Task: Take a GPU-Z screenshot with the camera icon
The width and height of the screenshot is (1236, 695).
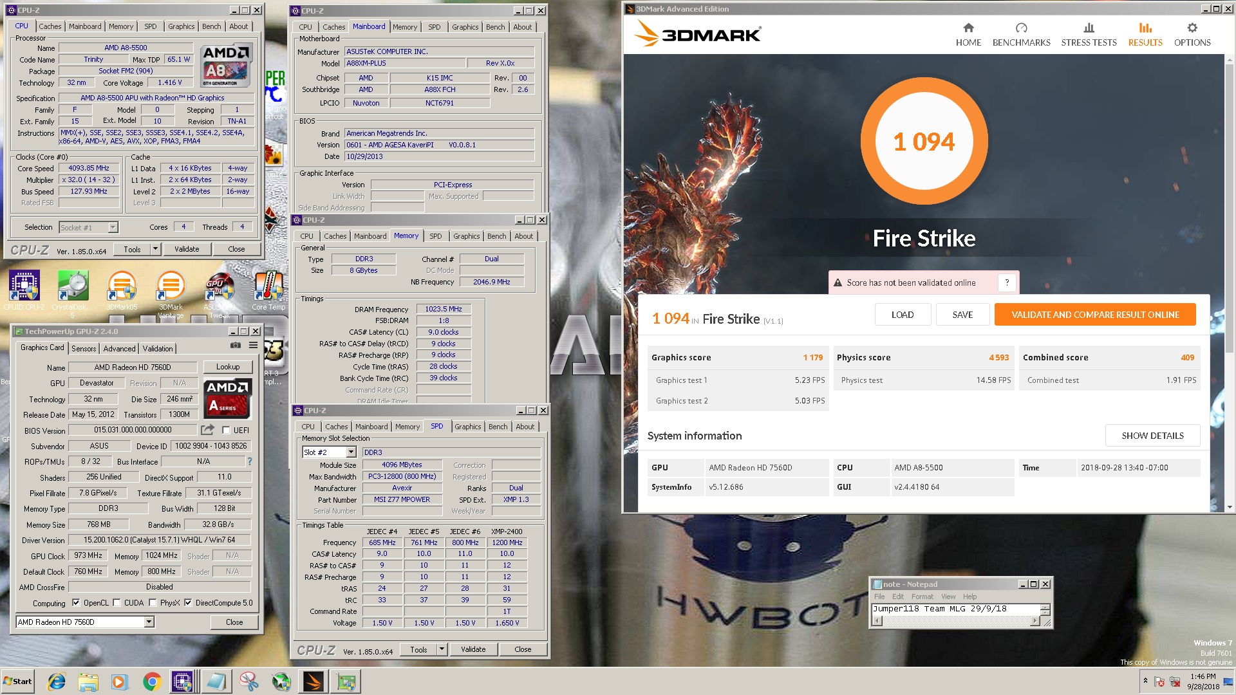Action: click(x=236, y=346)
